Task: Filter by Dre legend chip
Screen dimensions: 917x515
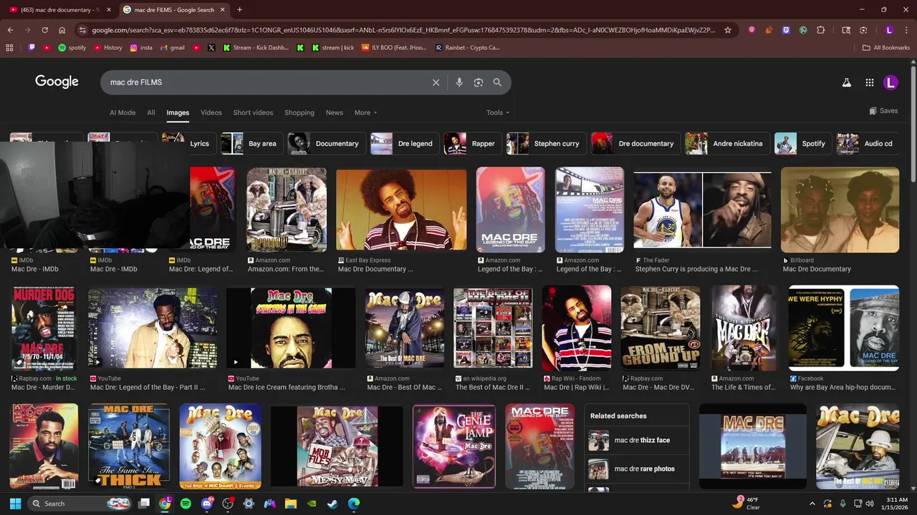Action: [x=404, y=143]
